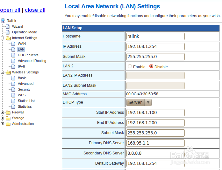The image size is (222, 170).
Task: Click the Operation Mode page icon
Action: [x=8, y=32]
